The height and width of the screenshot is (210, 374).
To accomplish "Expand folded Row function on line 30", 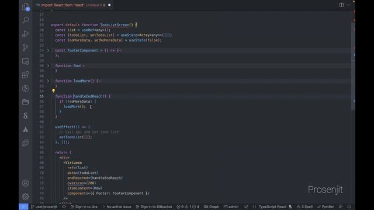I will (48, 65).
